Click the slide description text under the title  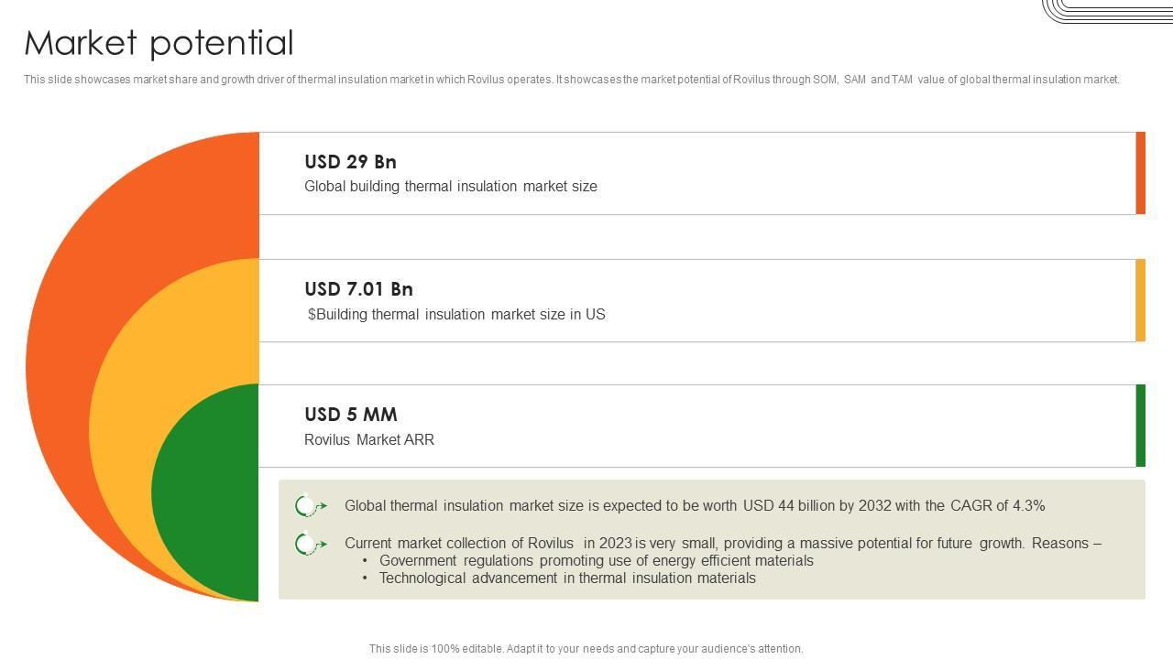pyautogui.click(x=571, y=80)
